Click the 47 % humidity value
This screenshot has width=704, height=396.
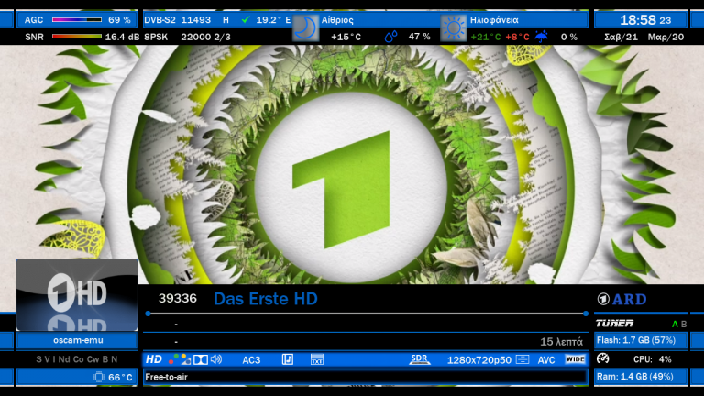coord(419,37)
